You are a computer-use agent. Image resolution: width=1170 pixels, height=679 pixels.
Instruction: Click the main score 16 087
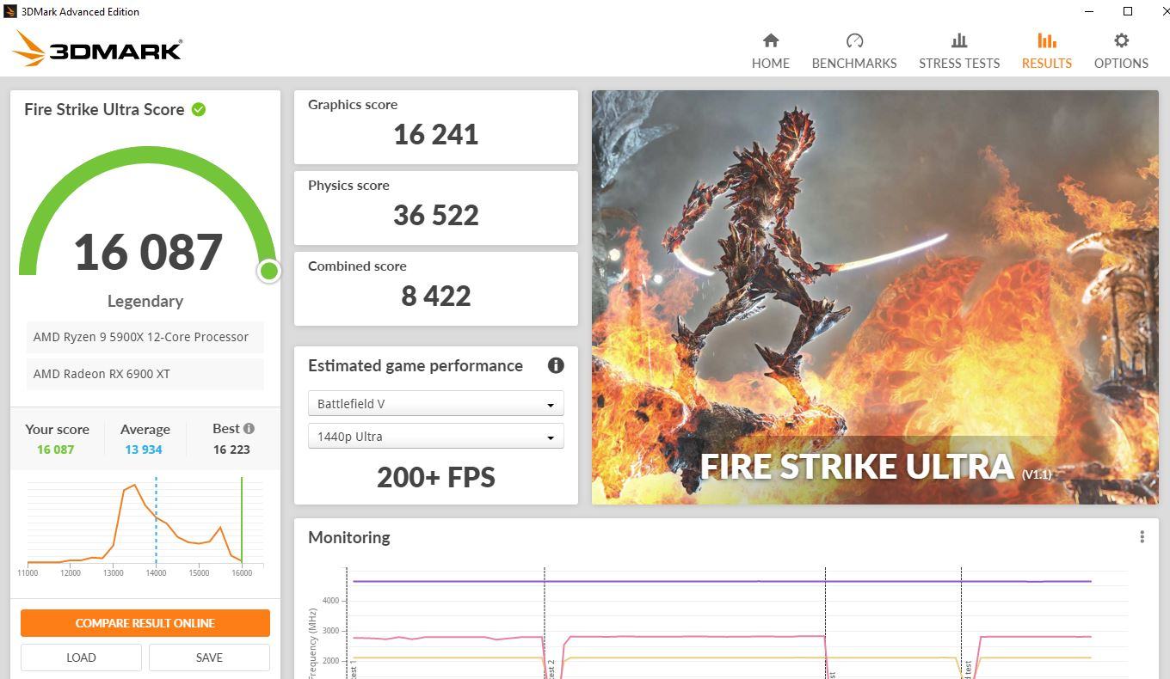click(x=148, y=252)
